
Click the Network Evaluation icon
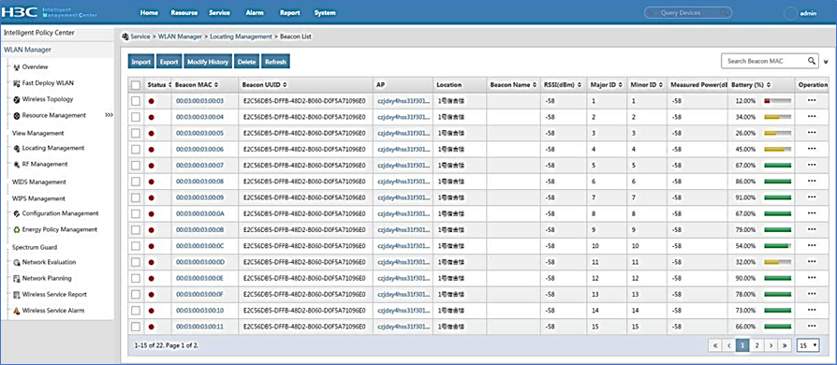pos(17,263)
